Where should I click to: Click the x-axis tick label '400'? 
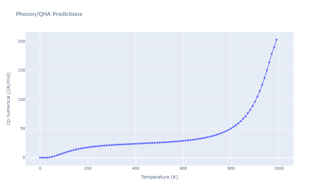pos(136,168)
